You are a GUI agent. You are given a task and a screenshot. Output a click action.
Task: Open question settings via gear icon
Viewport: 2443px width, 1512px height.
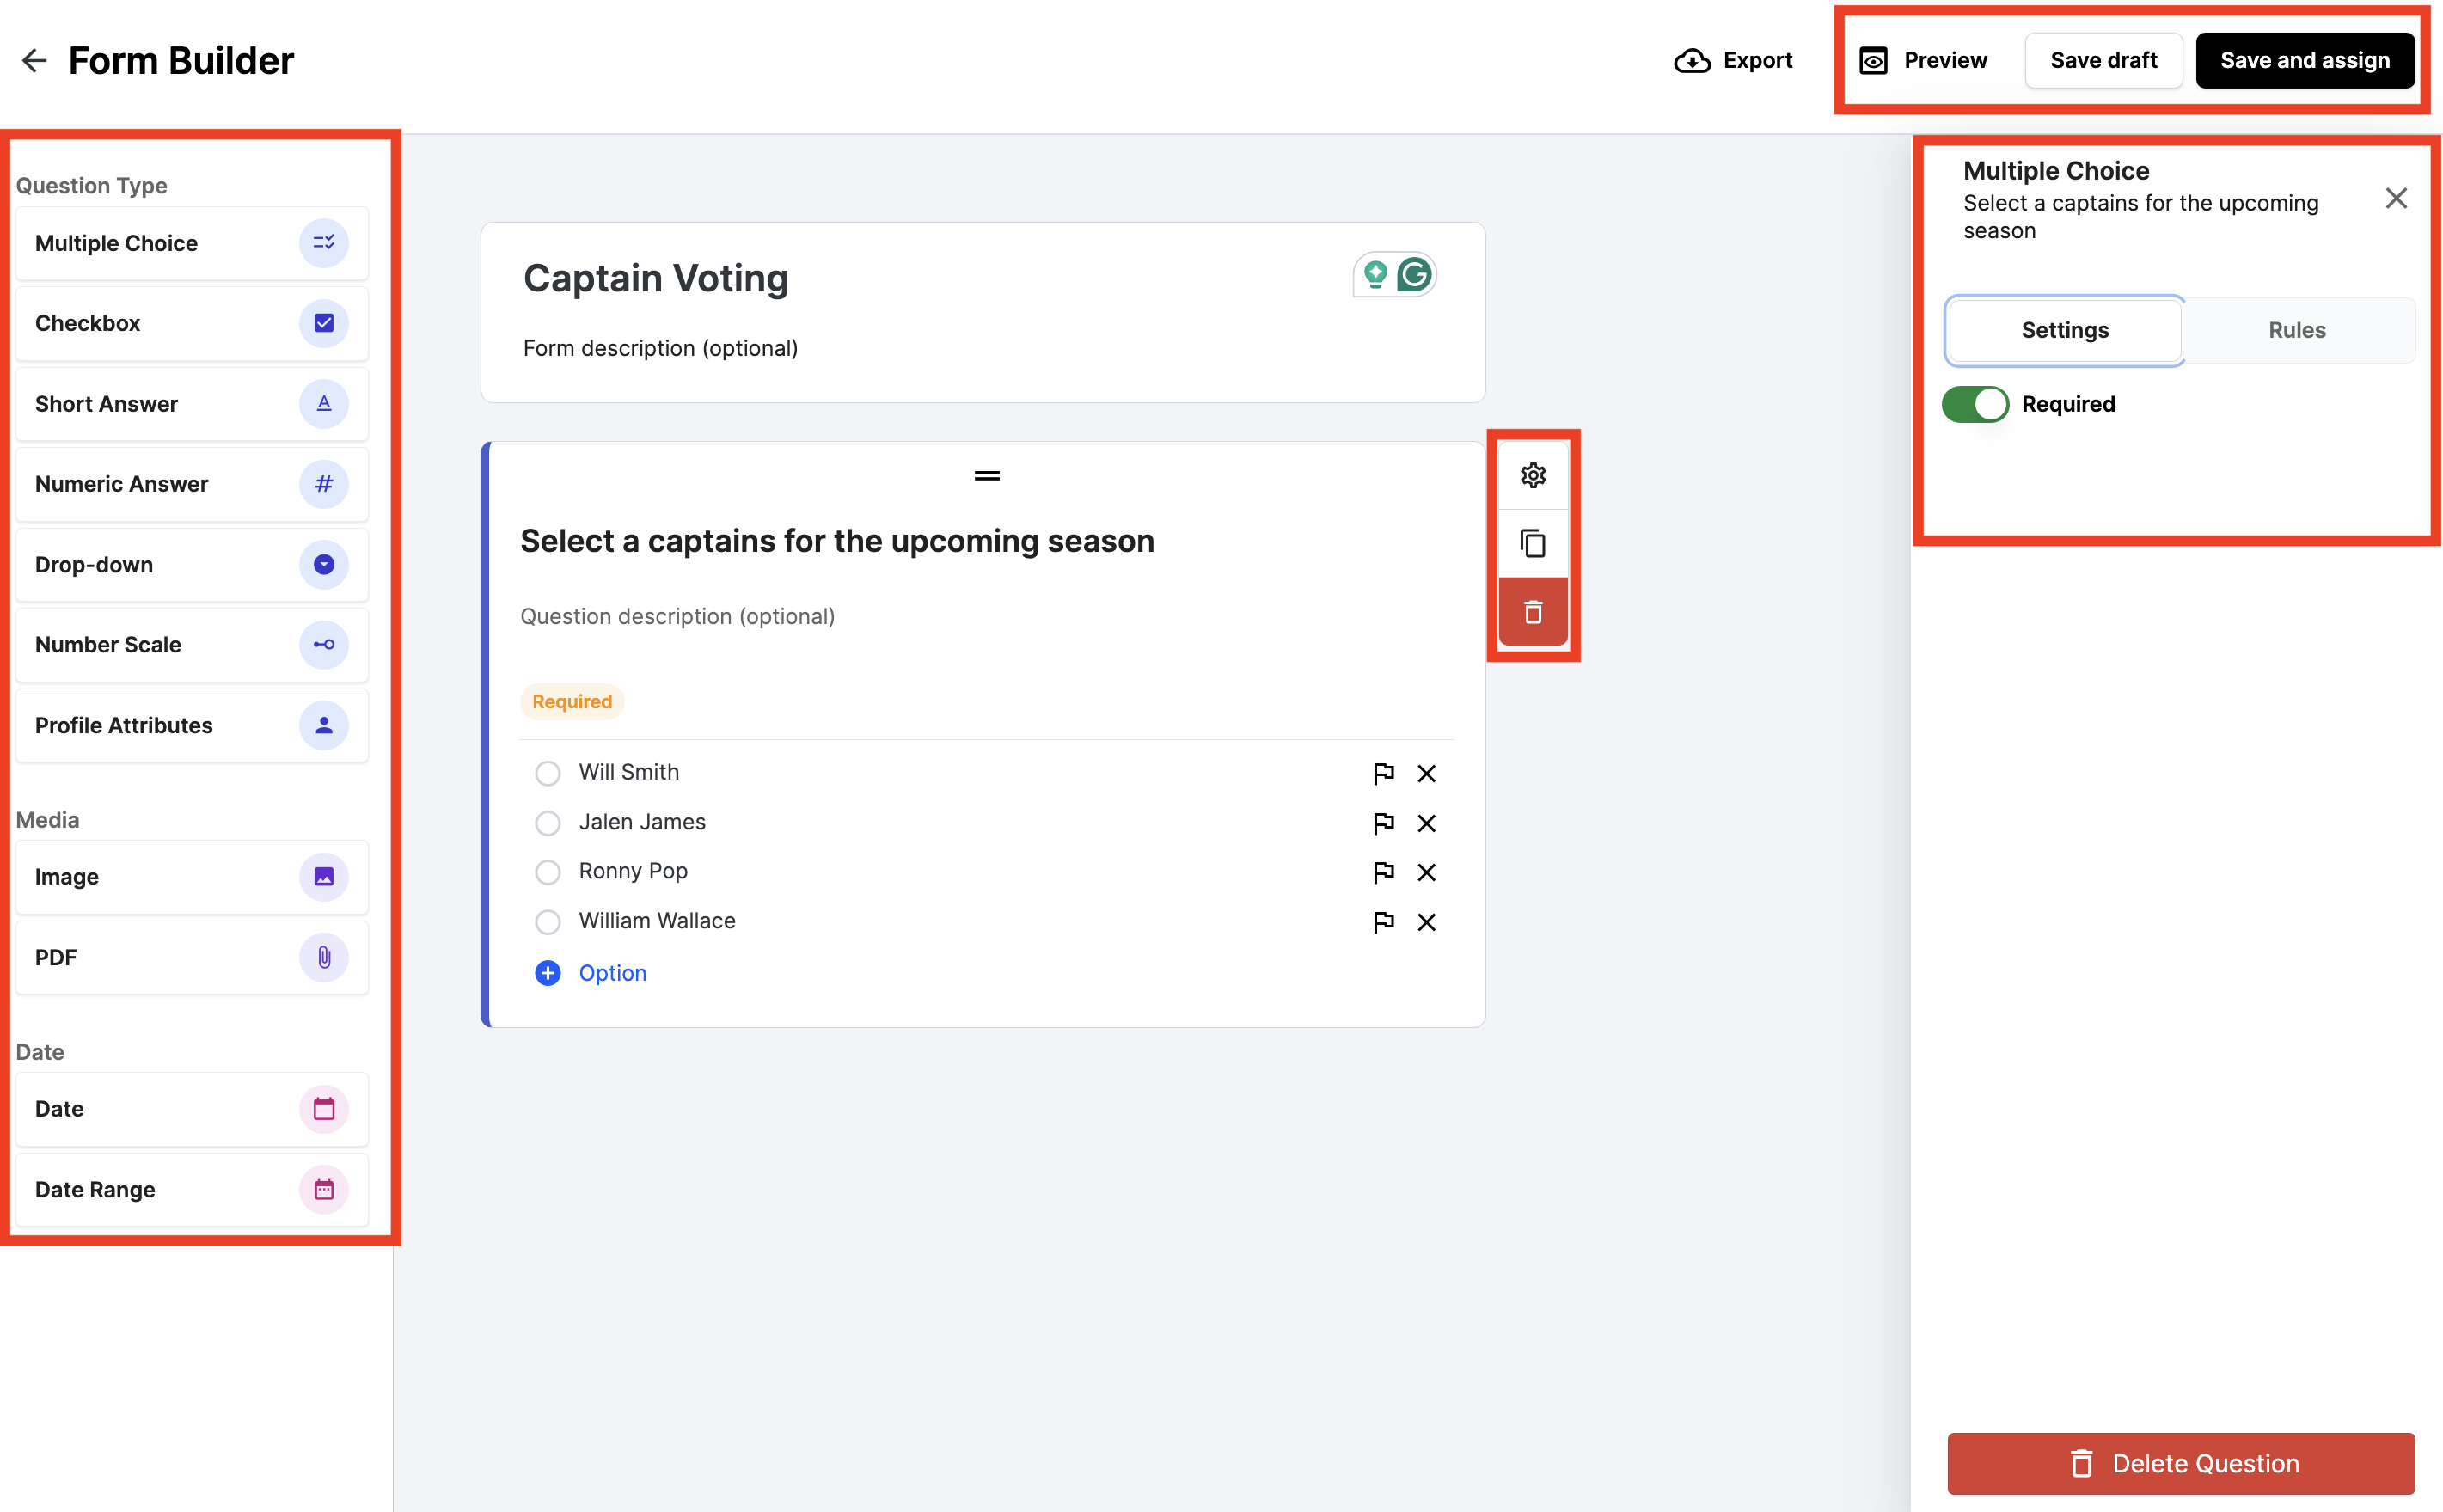coord(1533,475)
